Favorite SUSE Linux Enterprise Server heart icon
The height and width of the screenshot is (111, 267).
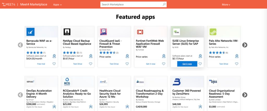tap(200, 64)
